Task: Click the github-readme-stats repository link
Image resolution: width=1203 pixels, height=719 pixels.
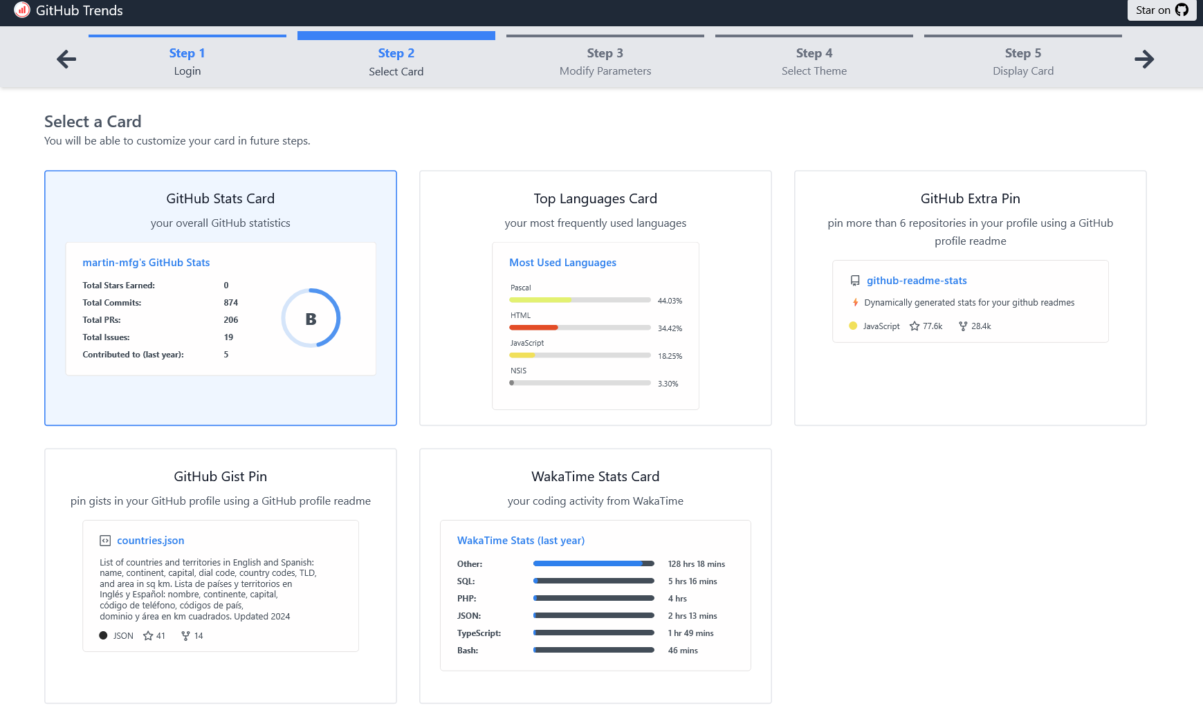Action: pyautogui.click(x=917, y=281)
